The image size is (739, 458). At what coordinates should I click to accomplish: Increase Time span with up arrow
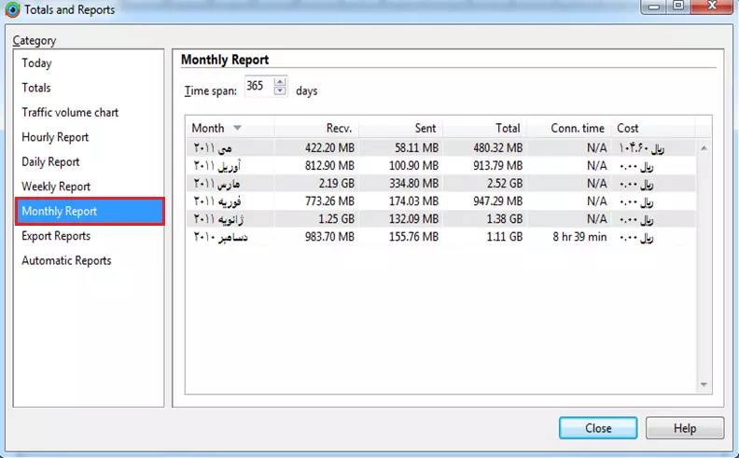[x=280, y=82]
